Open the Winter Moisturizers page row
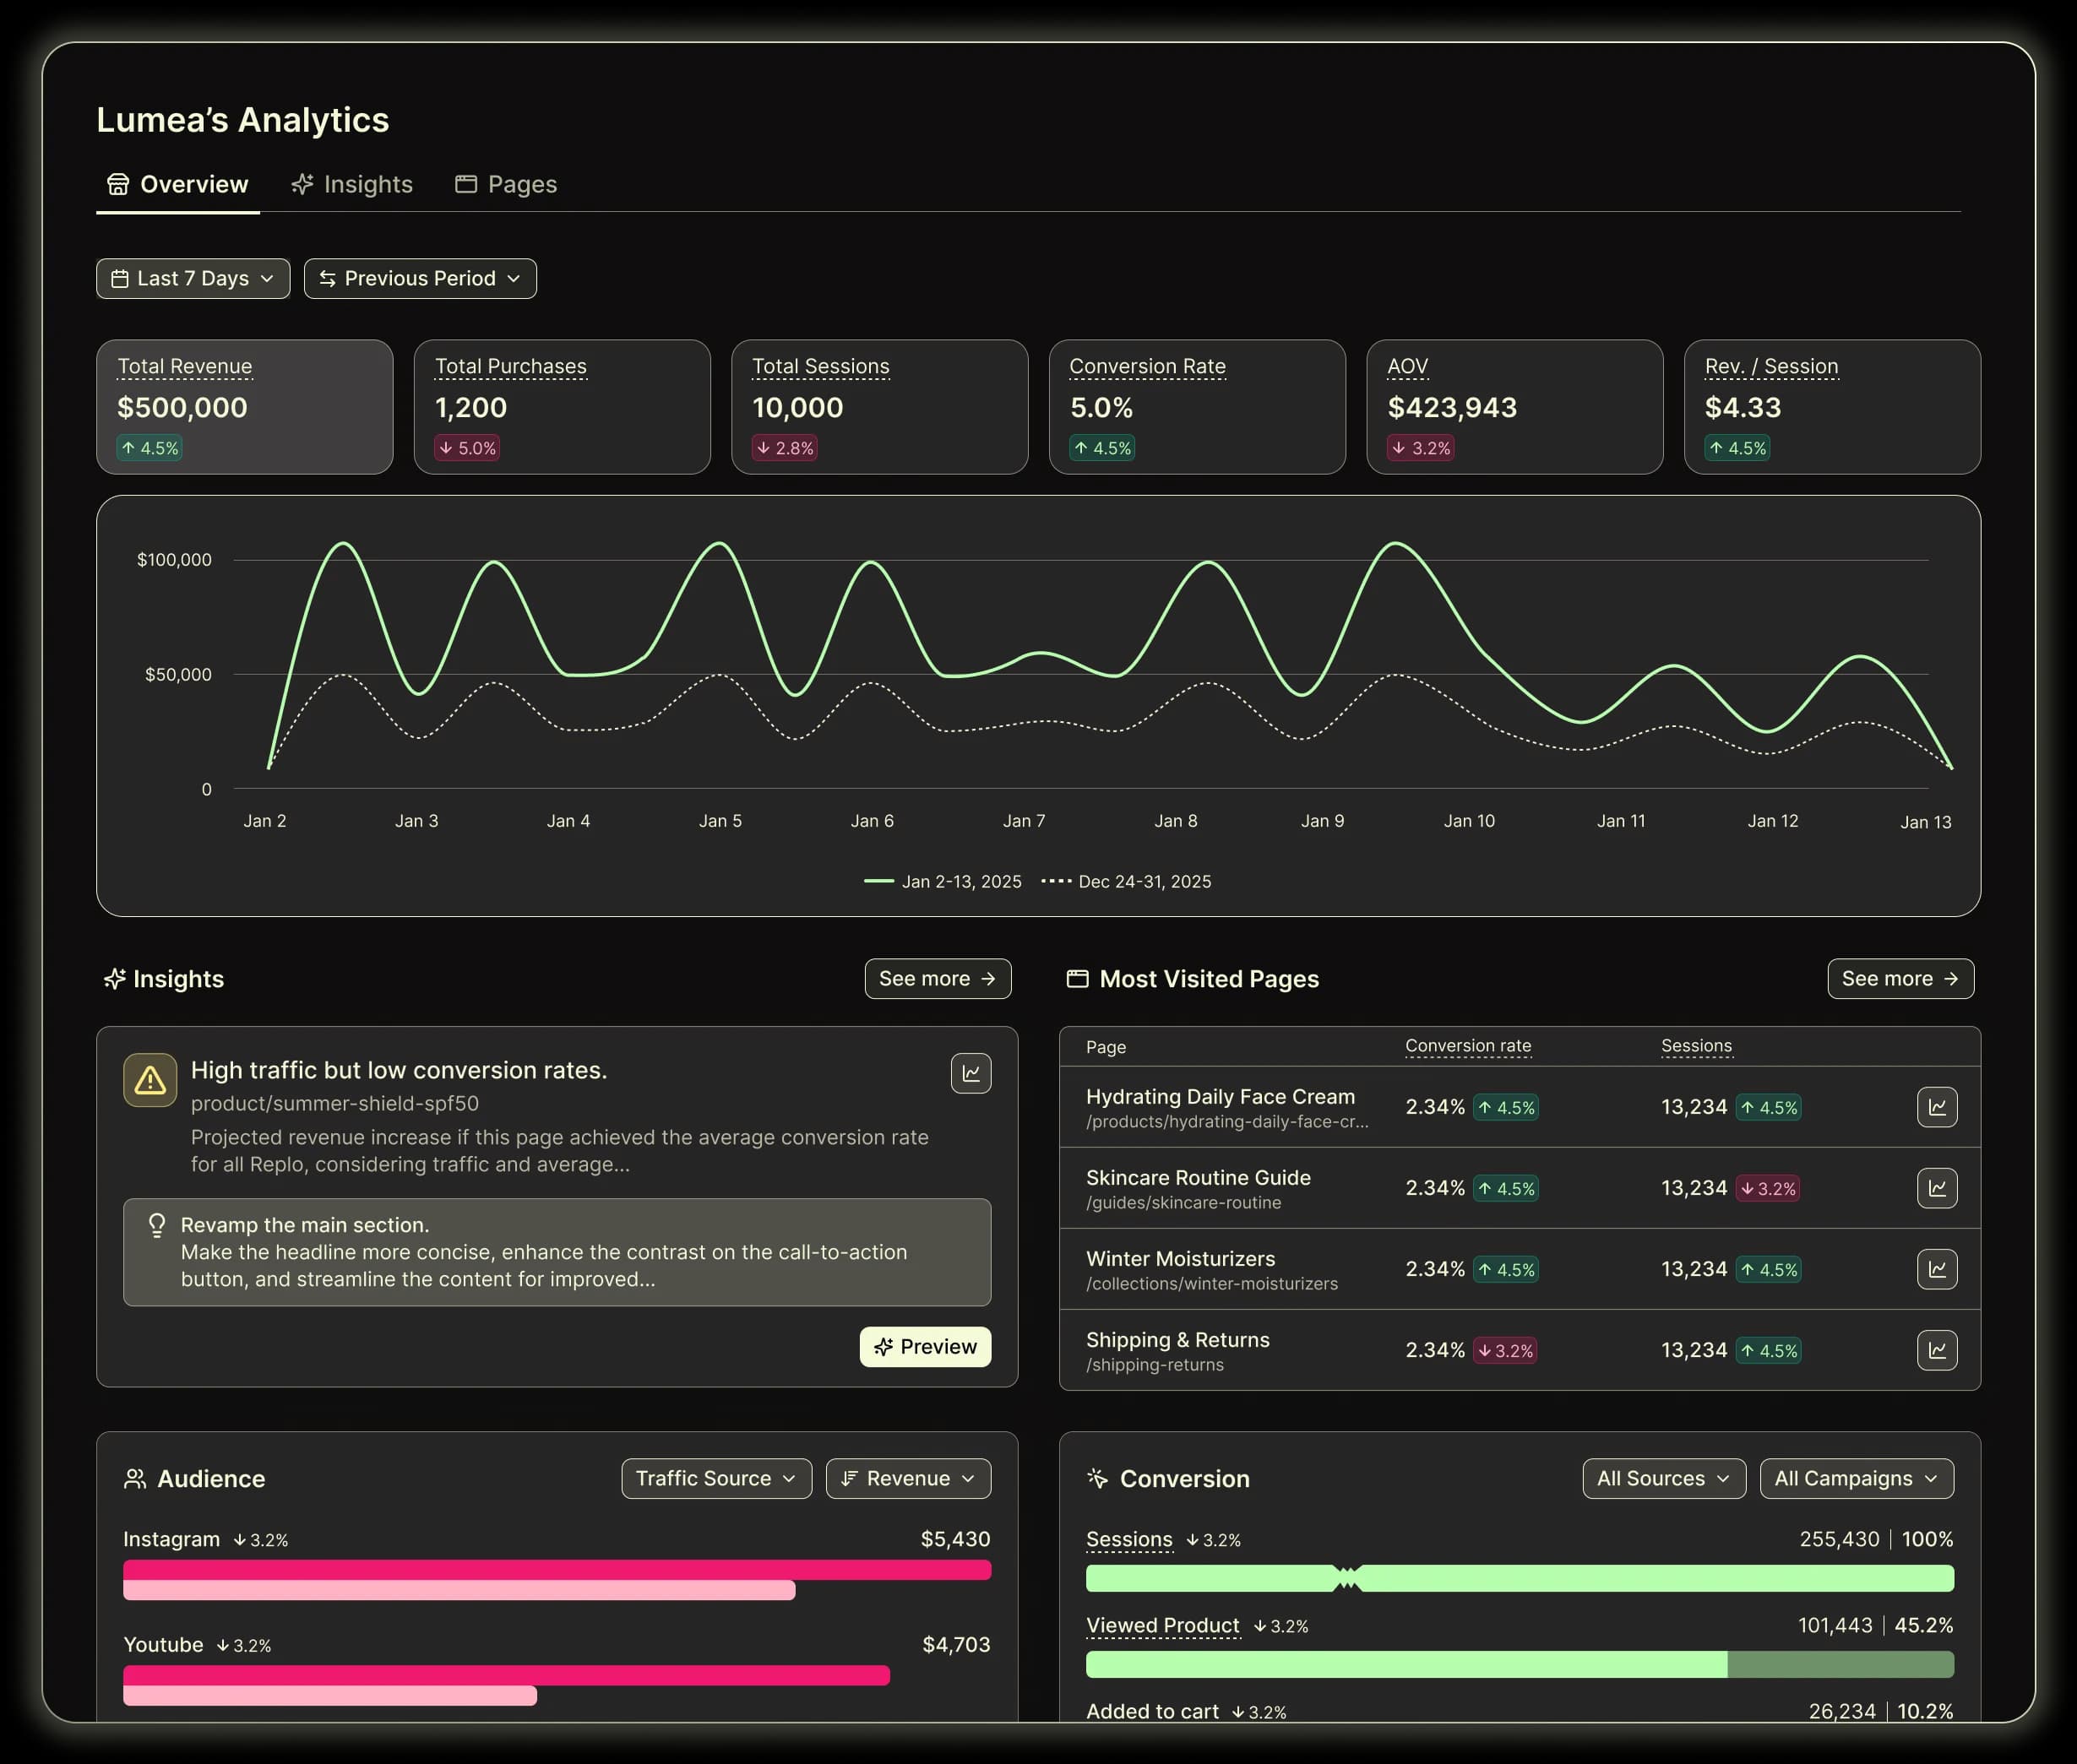The image size is (2077, 1764). (1520, 1270)
